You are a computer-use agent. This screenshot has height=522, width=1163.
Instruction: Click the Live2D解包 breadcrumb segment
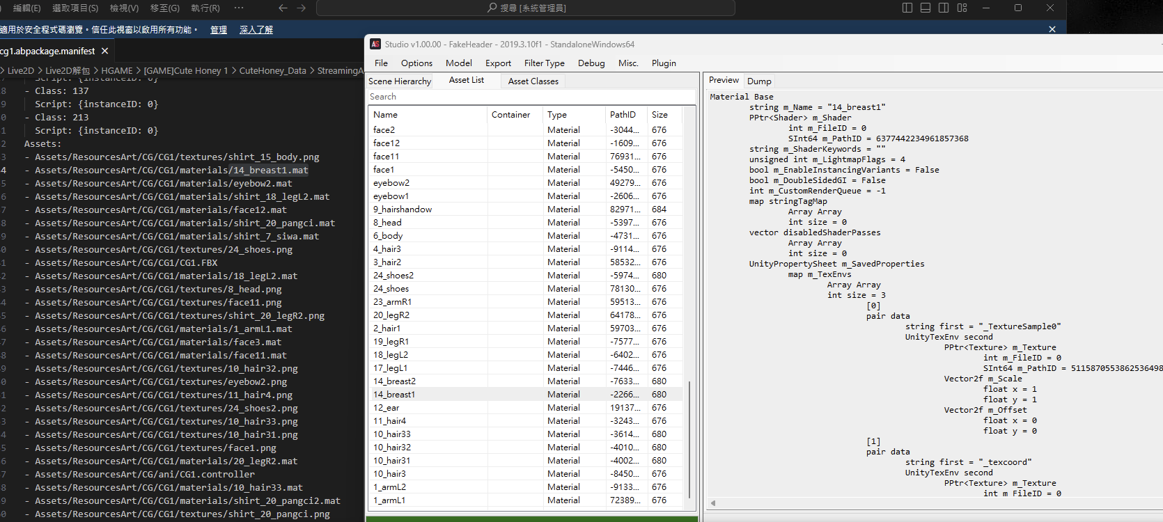point(68,70)
